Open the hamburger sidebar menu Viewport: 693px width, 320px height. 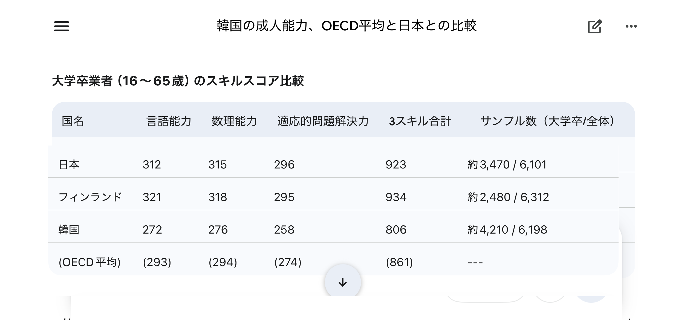62,27
